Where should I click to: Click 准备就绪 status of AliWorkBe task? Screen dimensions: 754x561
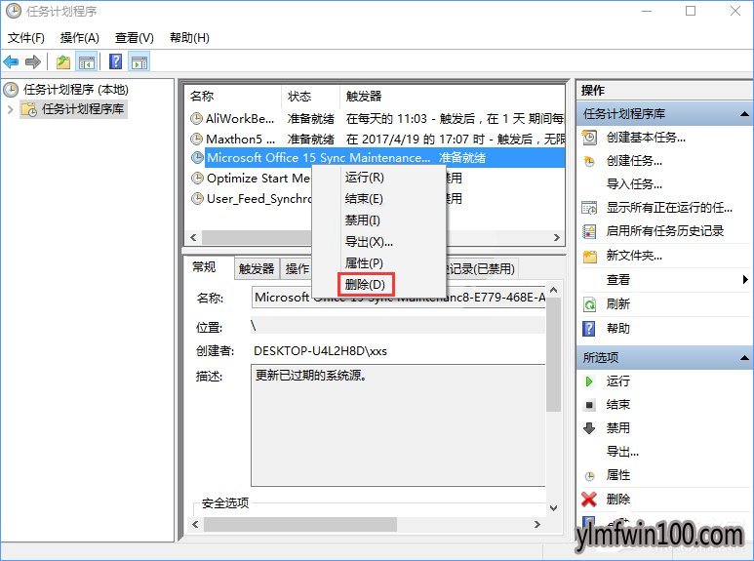310,118
